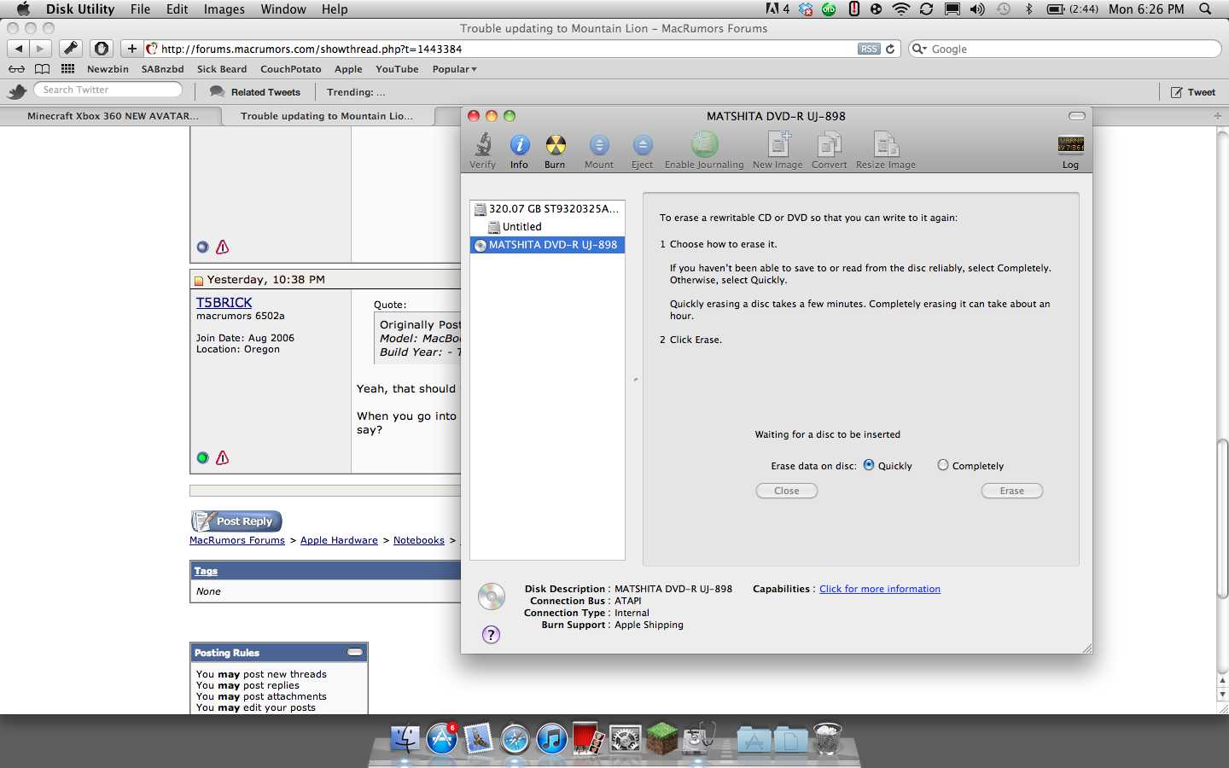
Task: Click the Burn radiation icon
Action: click(556, 144)
